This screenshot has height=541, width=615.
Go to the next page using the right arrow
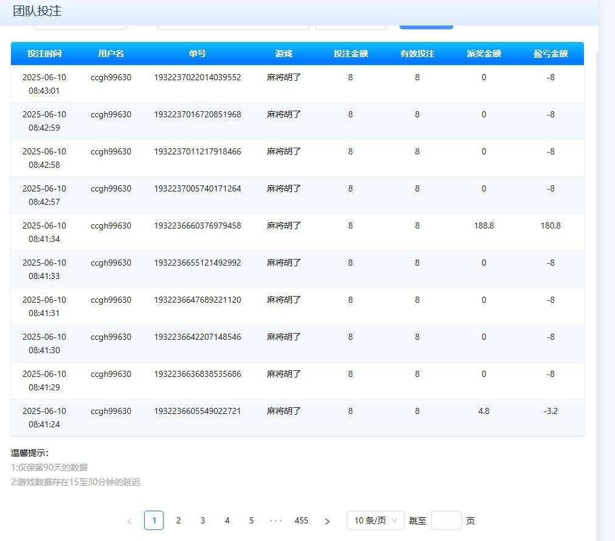coord(327,521)
